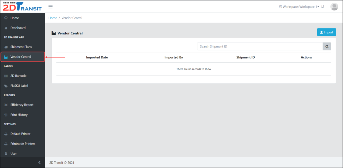Follow the Home breadcrumb link

[53, 18]
